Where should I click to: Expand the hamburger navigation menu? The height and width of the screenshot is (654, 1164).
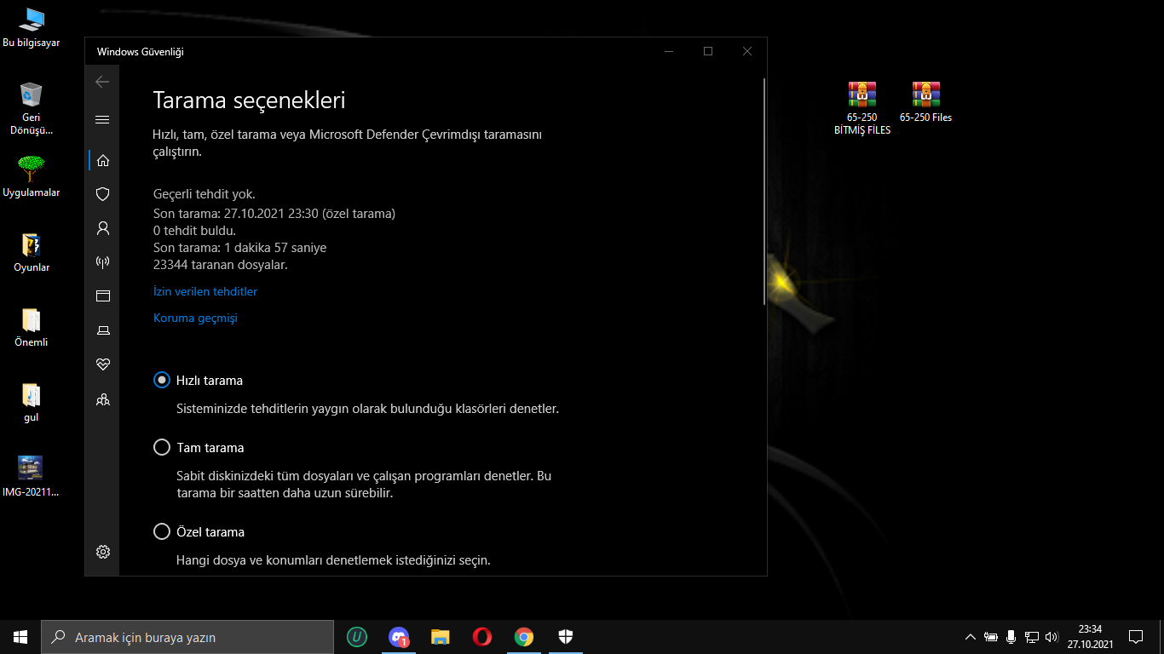[x=102, y=120]
